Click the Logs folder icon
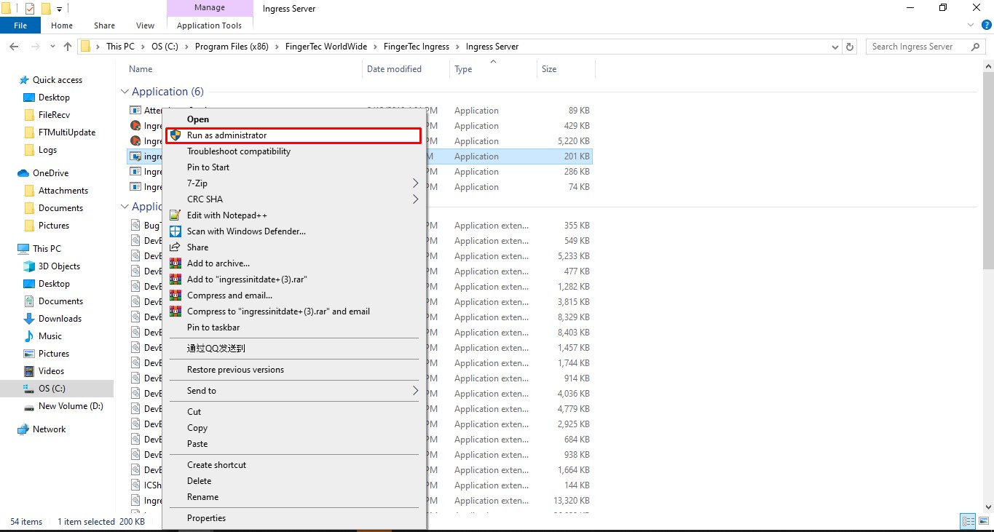 click(x=29, y=150)
